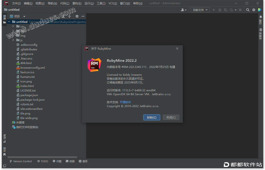Click the Run with Coverage icon
Viewport: 265px width, 170px height.
[226, 10]
